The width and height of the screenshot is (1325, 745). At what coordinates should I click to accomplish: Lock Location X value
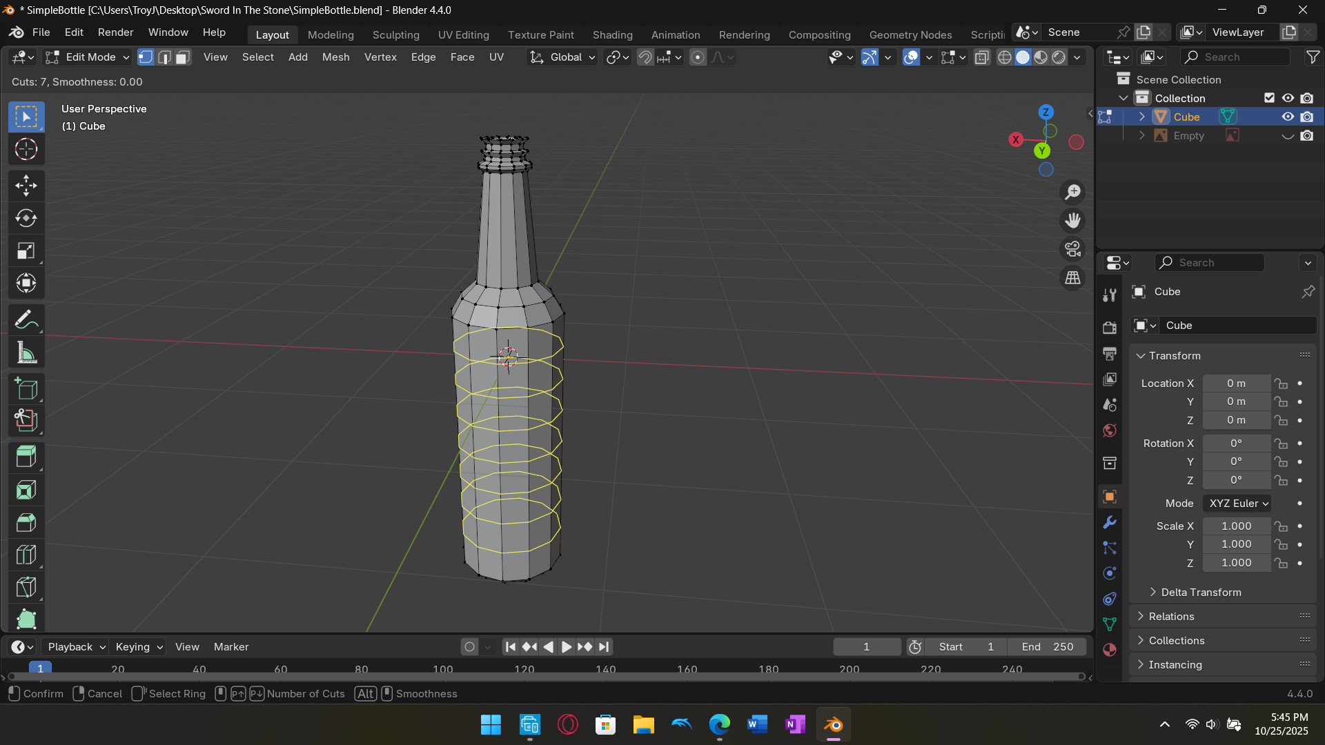click(x=1282, y=384)
